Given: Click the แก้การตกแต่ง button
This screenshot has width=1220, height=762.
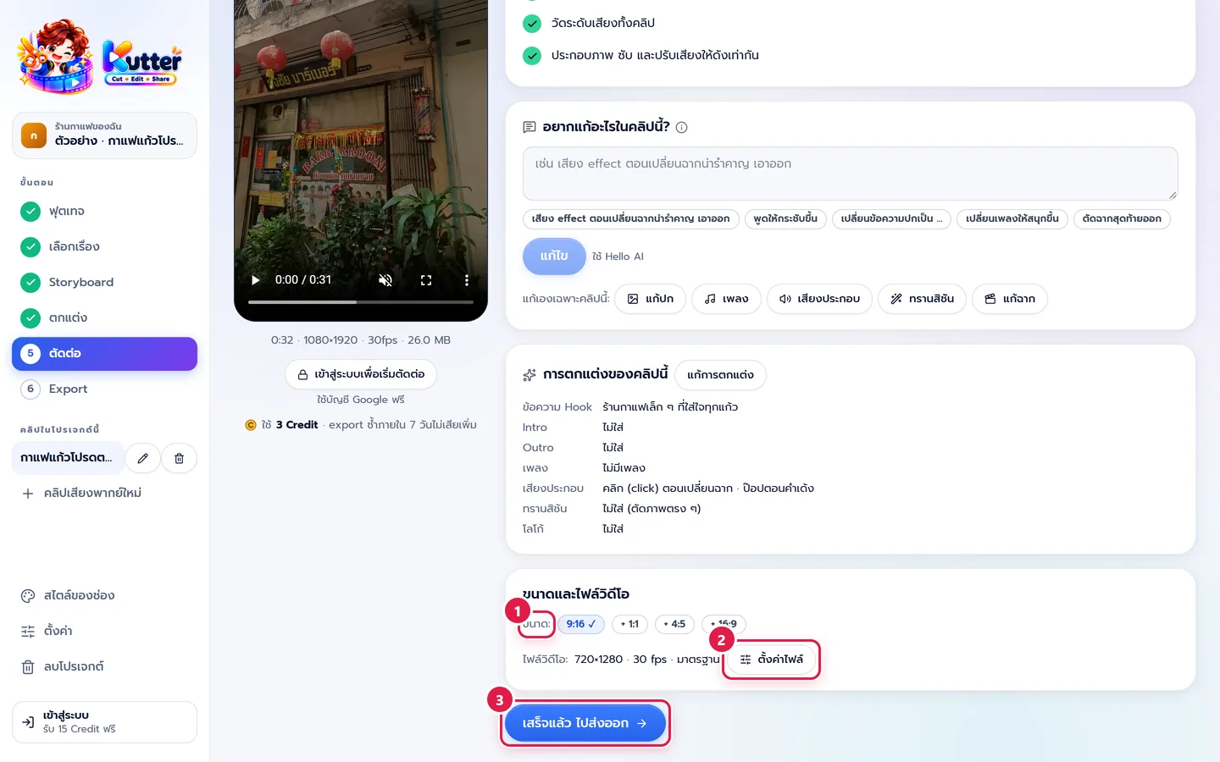Looking at the screenshot, I should pyautogui.click(x=720, y=375).
